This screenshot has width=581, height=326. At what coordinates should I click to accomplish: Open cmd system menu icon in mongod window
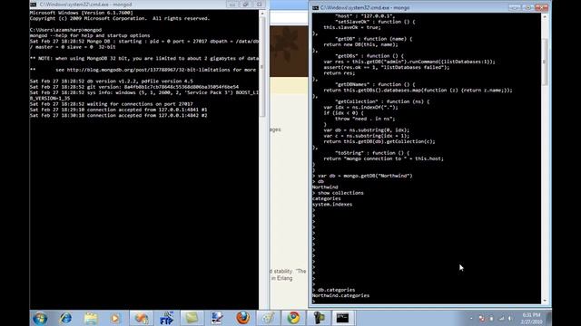tap(34, 5)
